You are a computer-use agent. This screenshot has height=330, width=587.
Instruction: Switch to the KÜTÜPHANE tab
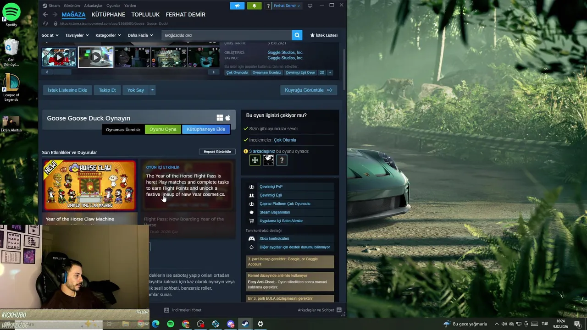point(108,15)
